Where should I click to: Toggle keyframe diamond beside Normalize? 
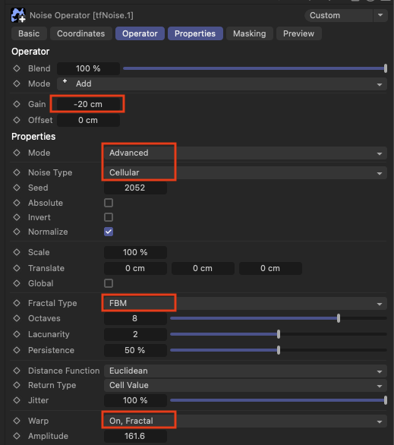click(17, 232)
